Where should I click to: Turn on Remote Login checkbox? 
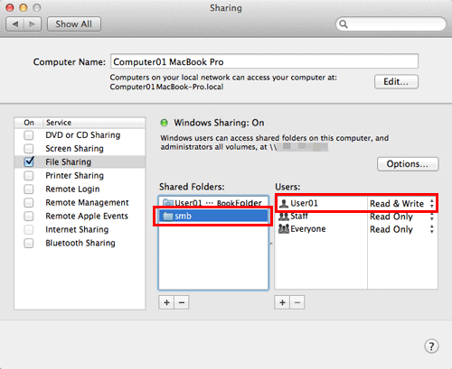click(29, 189)
